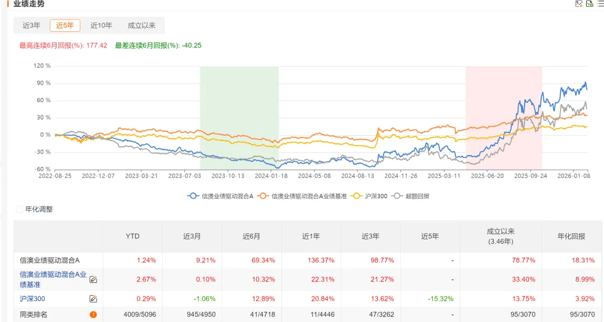Edit the 沪深300 row with pencil icon
This screenshot has width=604, height=322.
[x=93, y=299]
